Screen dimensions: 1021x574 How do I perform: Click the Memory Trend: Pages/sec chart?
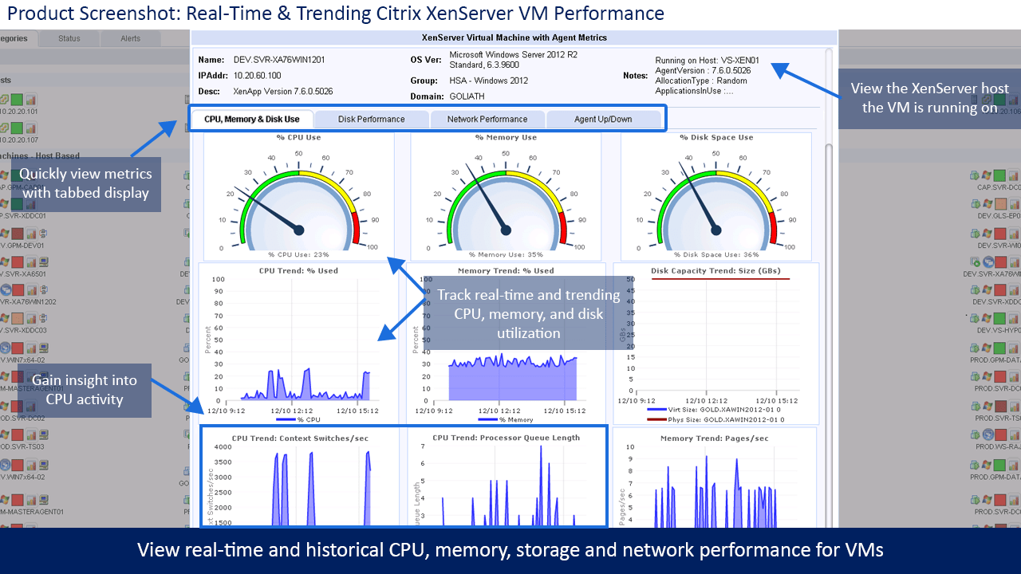click(715, 477)
